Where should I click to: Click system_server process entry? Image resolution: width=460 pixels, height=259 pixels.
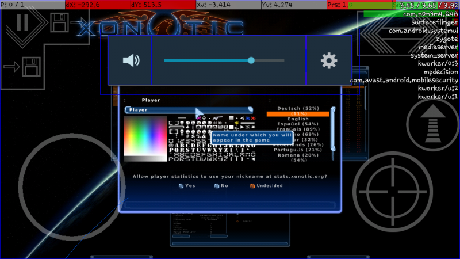click(434, 55)
